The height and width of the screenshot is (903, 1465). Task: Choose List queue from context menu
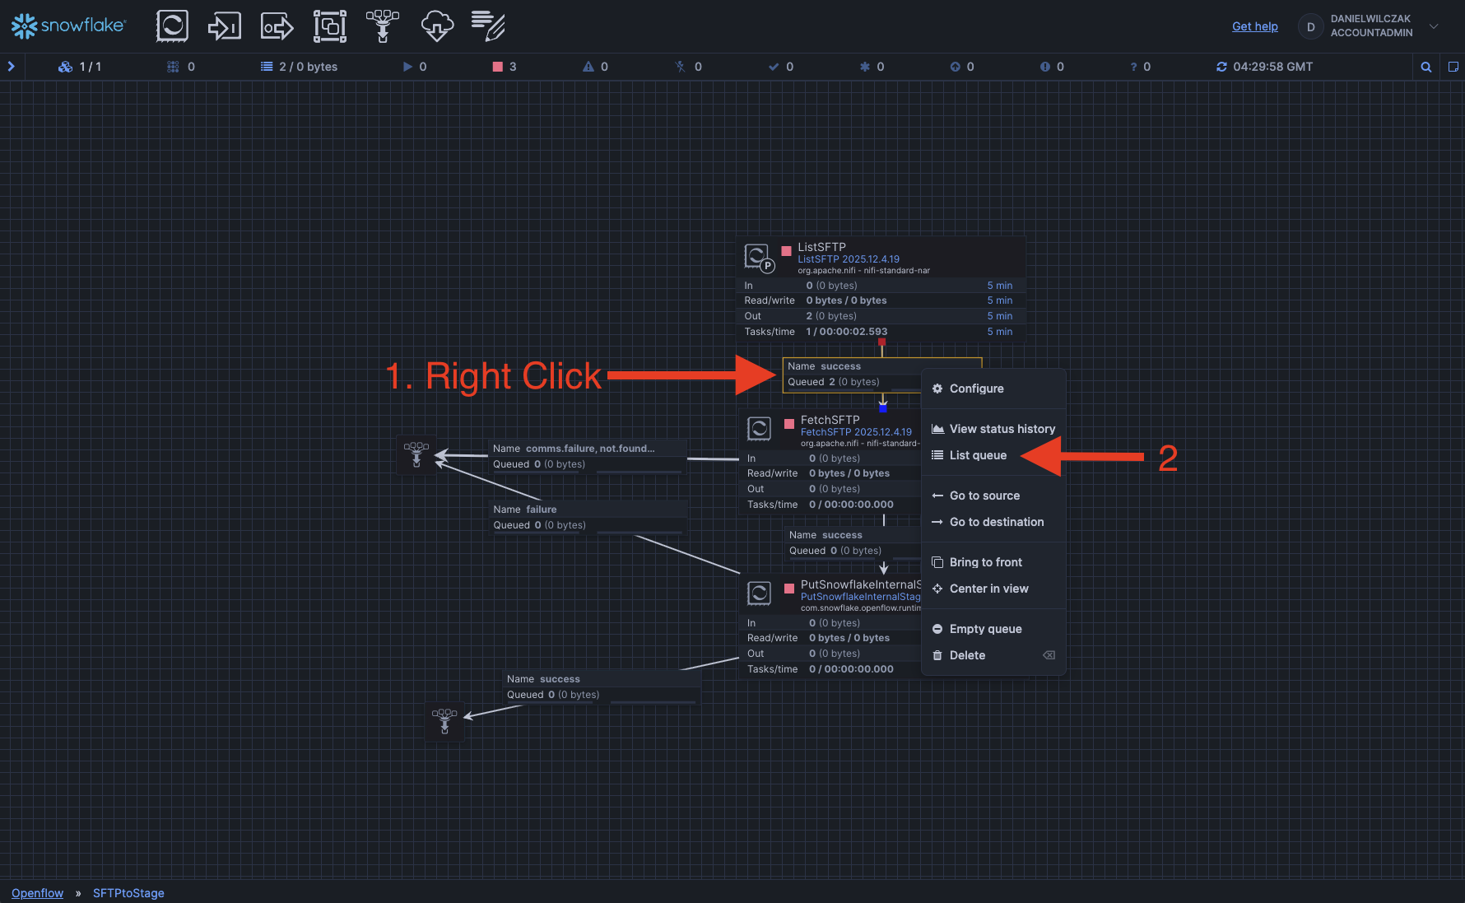pos(978,455)
